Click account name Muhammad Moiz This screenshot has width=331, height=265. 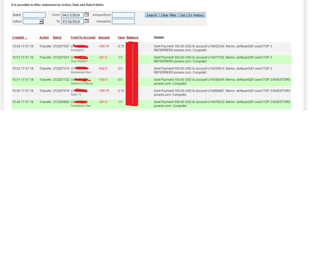pos(81,72)
